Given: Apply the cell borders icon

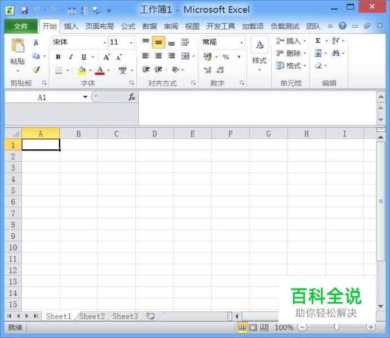Looking at the screenshot, I should point(59,70).
